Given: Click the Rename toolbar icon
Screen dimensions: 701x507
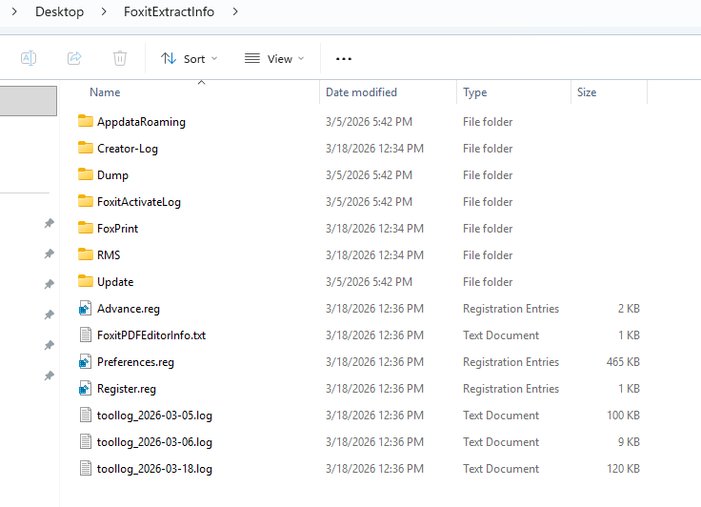Looking at the screenshot, I should 29,59.
